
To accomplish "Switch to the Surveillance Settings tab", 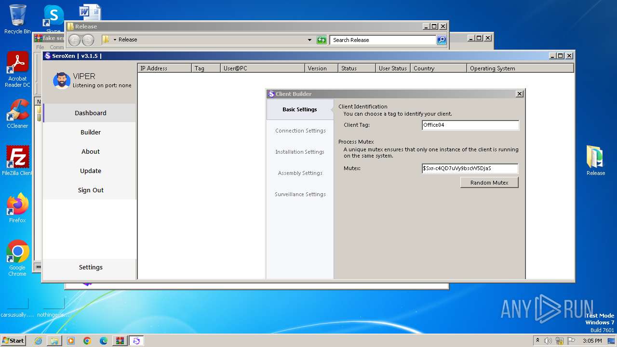I will pyautogui.click(x=300, y=194).
